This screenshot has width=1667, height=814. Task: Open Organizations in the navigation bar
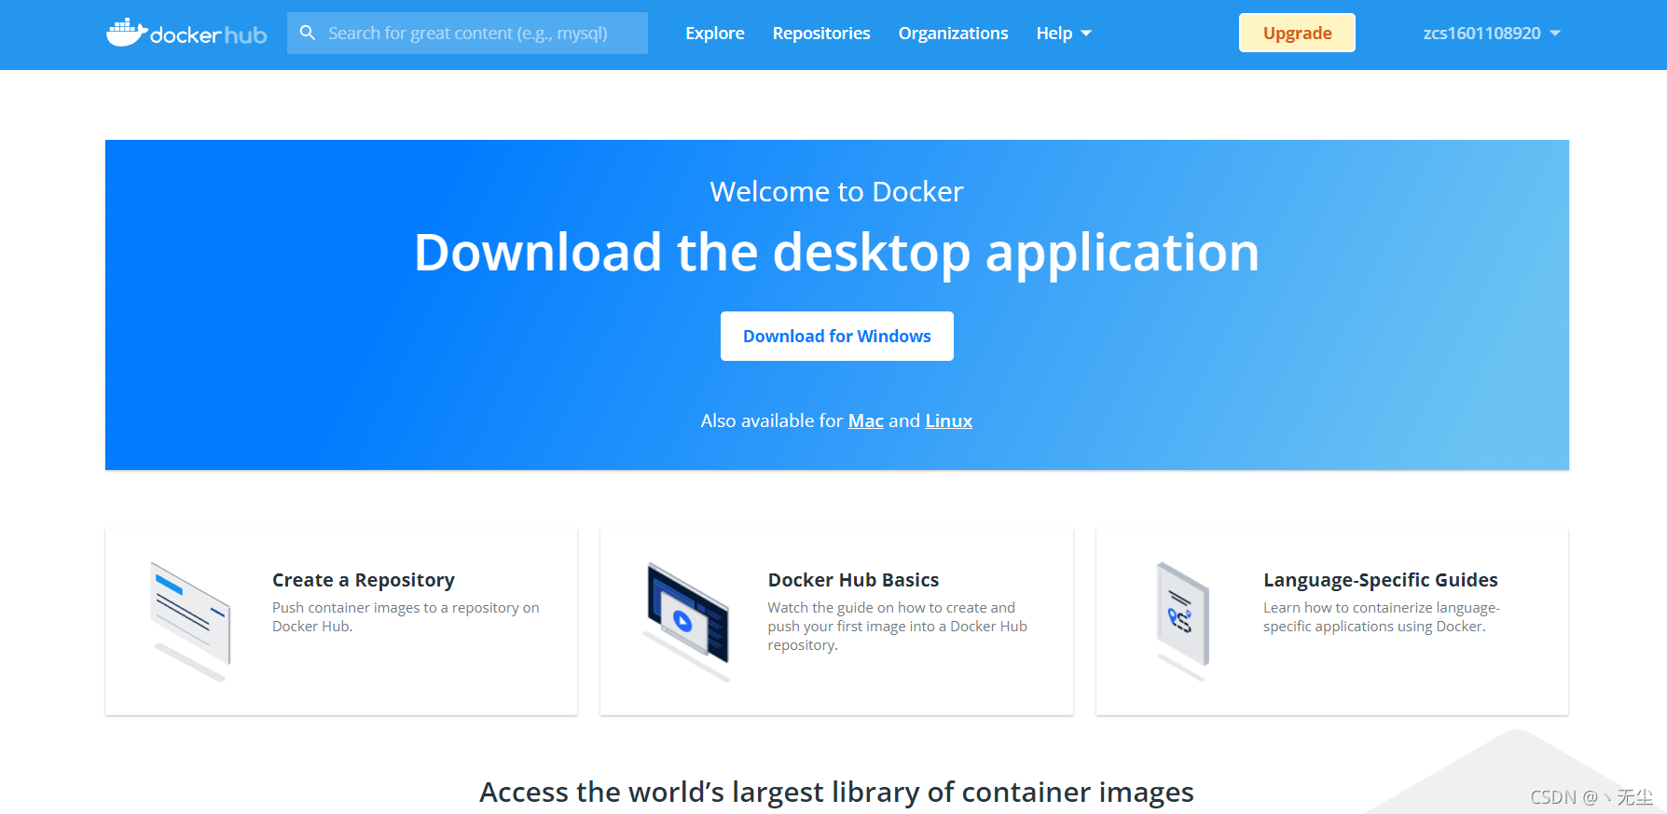tap(953, 34)
